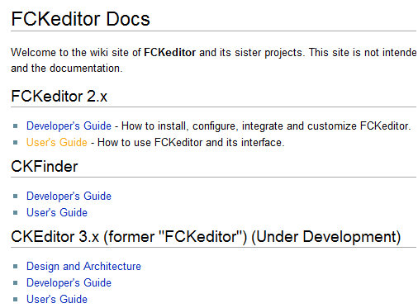Screen dimensions: 418x308
Task: Click the bold FCKeditor word in welcome text
Action: coord(170,52)
